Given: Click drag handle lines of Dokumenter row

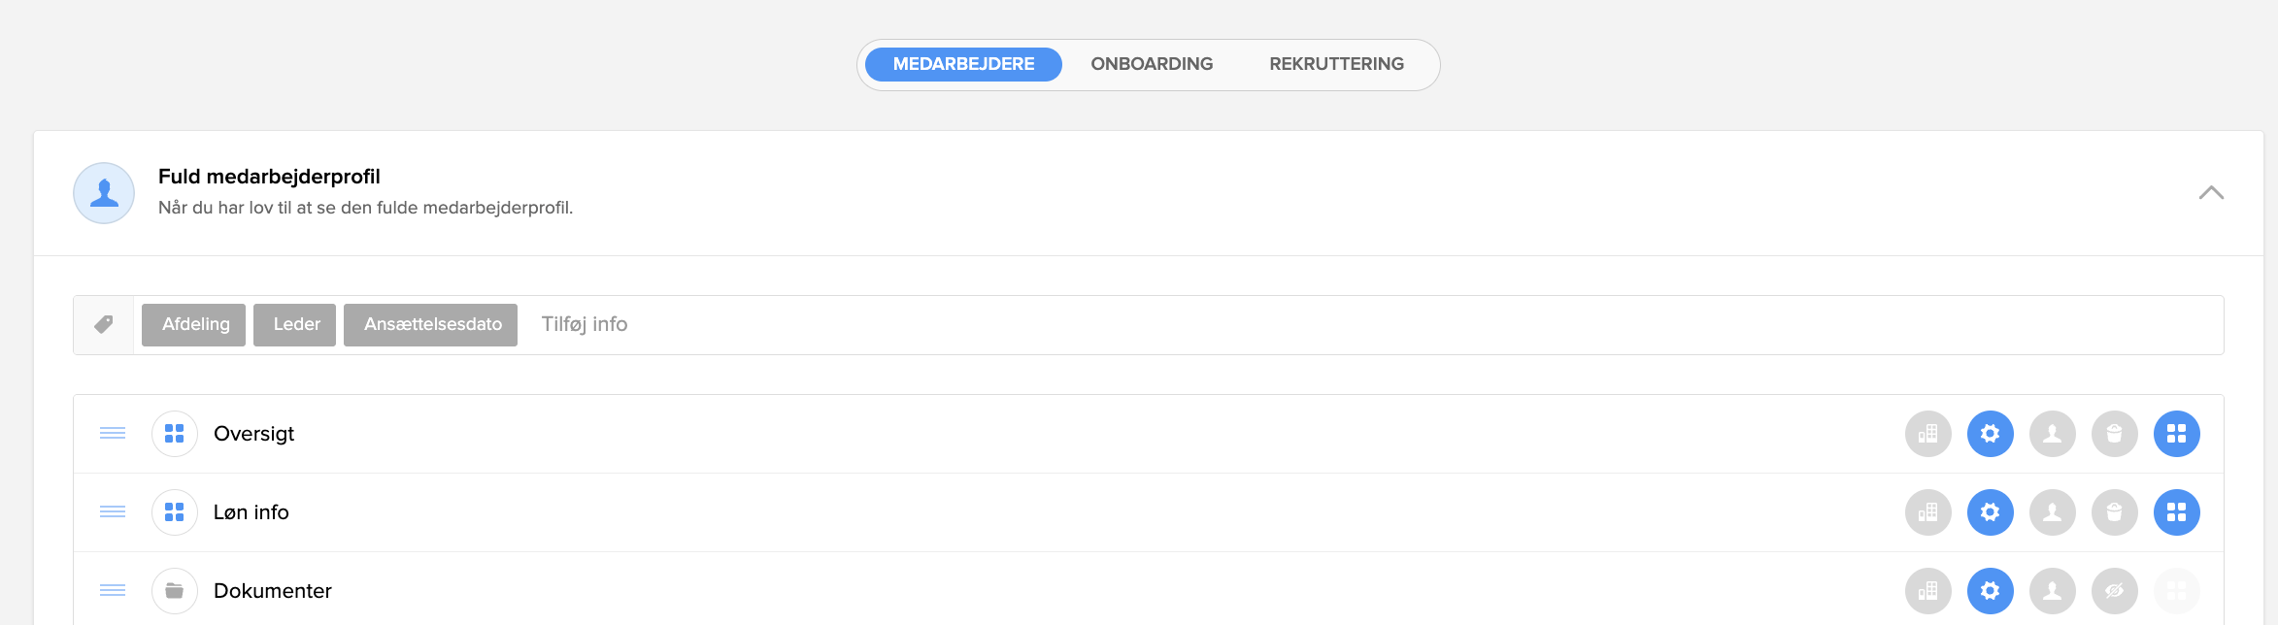Looking at the screenshot, I should tap(113, 590).
